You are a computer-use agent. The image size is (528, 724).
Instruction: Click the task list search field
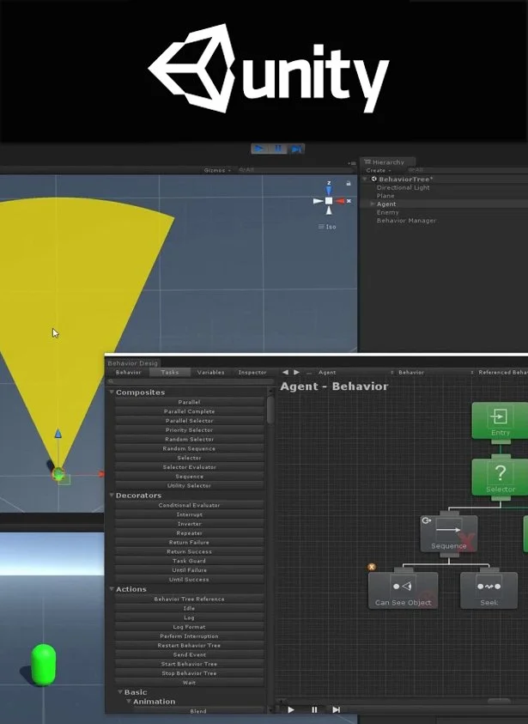click(190, 381)
